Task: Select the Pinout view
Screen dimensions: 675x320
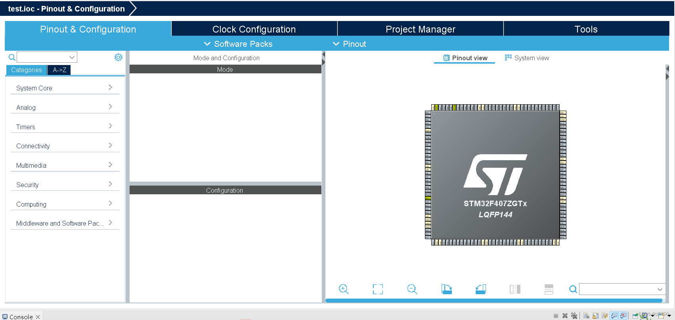Action: [x=465, y=58]
